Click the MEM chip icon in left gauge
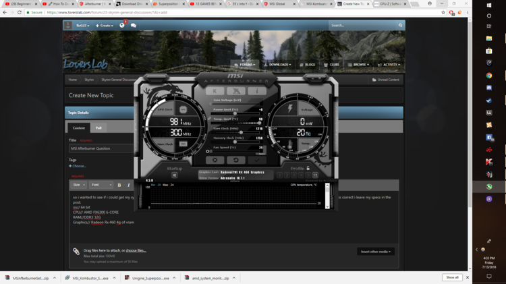The height and width of the screenshot is (284, 506). (183, 144)
